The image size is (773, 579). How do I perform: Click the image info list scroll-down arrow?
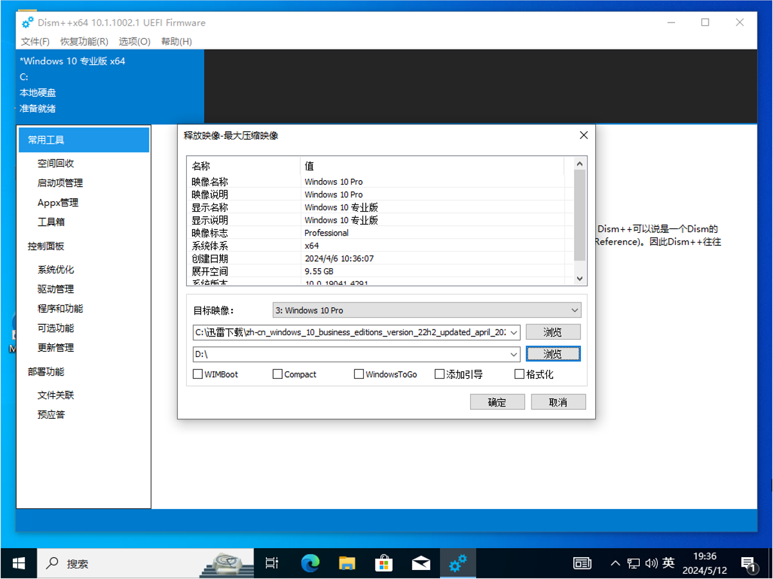[x=579, y=279]
